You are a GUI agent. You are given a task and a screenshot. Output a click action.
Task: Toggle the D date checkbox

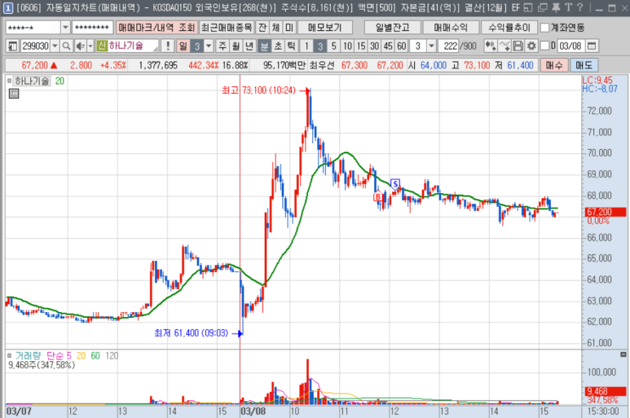pyautogui.click(x=544, y=46)
